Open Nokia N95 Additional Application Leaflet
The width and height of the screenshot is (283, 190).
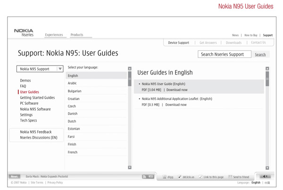tap(177, 99)
